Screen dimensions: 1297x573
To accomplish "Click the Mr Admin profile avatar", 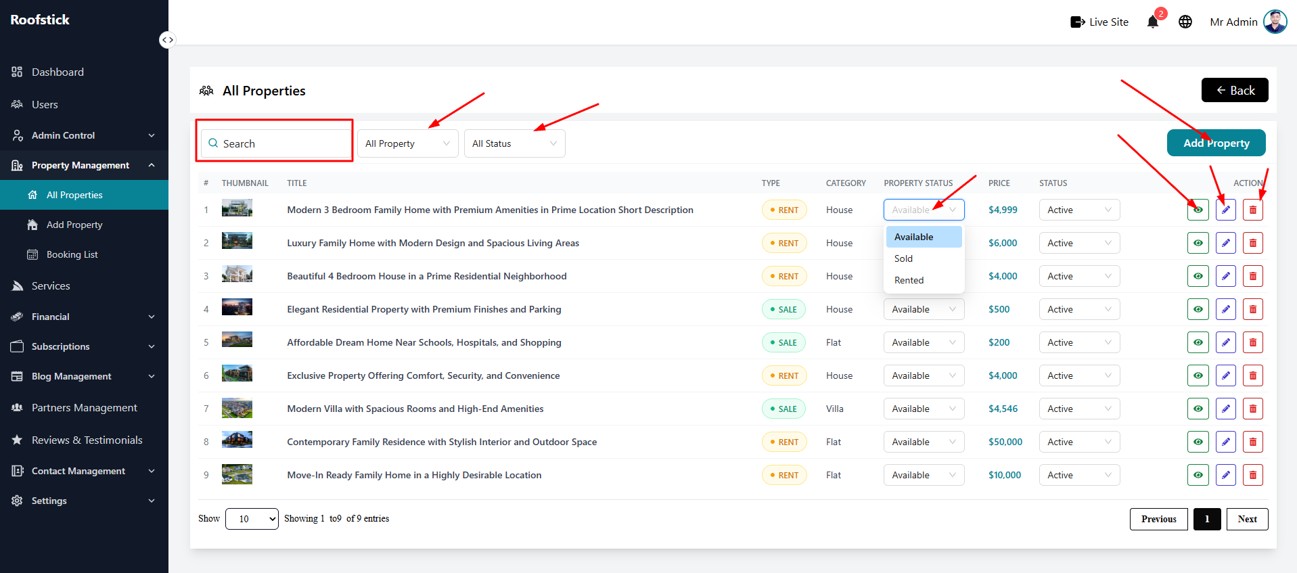I will click(x=1275, y=22).
